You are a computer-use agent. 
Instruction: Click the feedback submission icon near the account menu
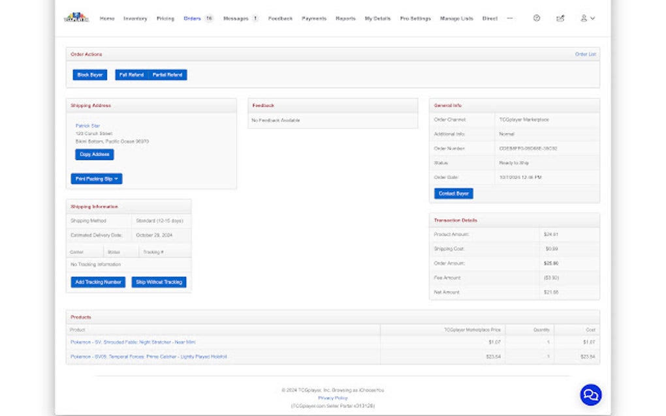(560, 18)
